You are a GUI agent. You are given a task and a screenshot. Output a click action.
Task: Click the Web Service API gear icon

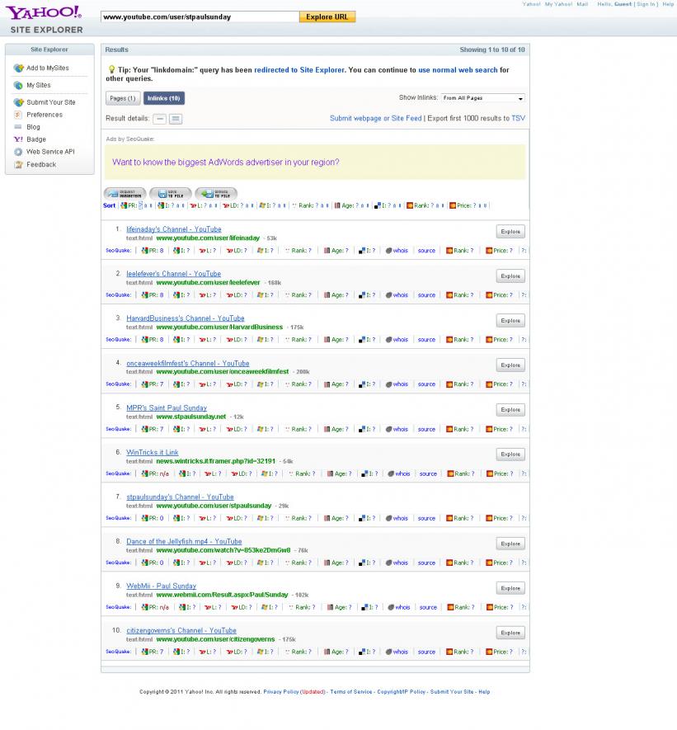pos(18,152)
